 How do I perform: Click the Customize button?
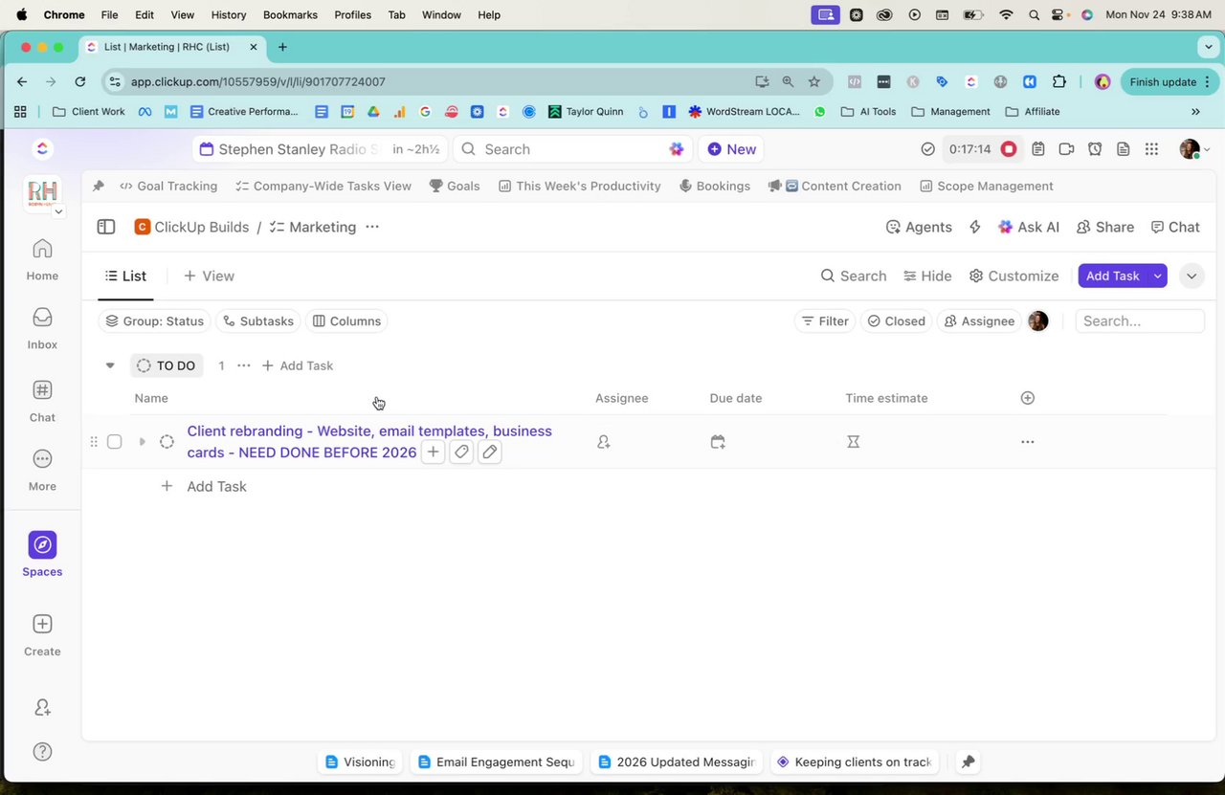point(1013,276)
